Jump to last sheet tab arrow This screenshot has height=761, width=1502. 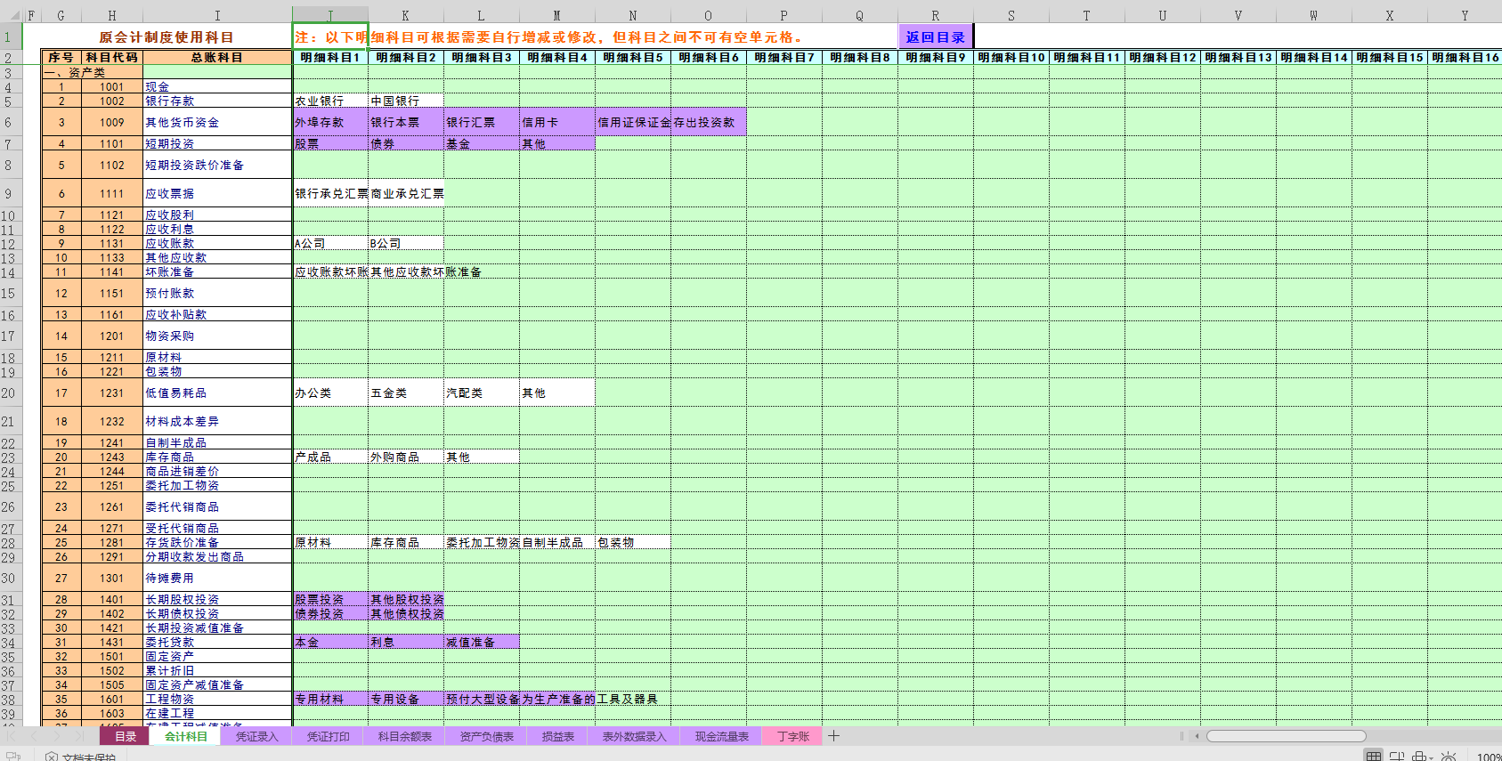80,736
